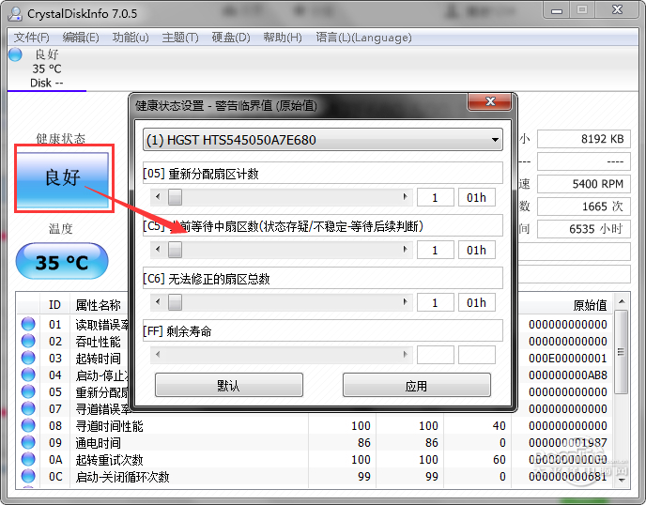Click the blue status orb beside attribute 01
This screenshot has width=646, height=505.
click(28, 324)
